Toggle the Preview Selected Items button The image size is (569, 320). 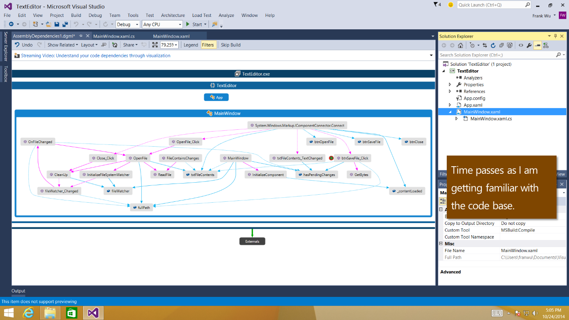click(x=538, y=45)
